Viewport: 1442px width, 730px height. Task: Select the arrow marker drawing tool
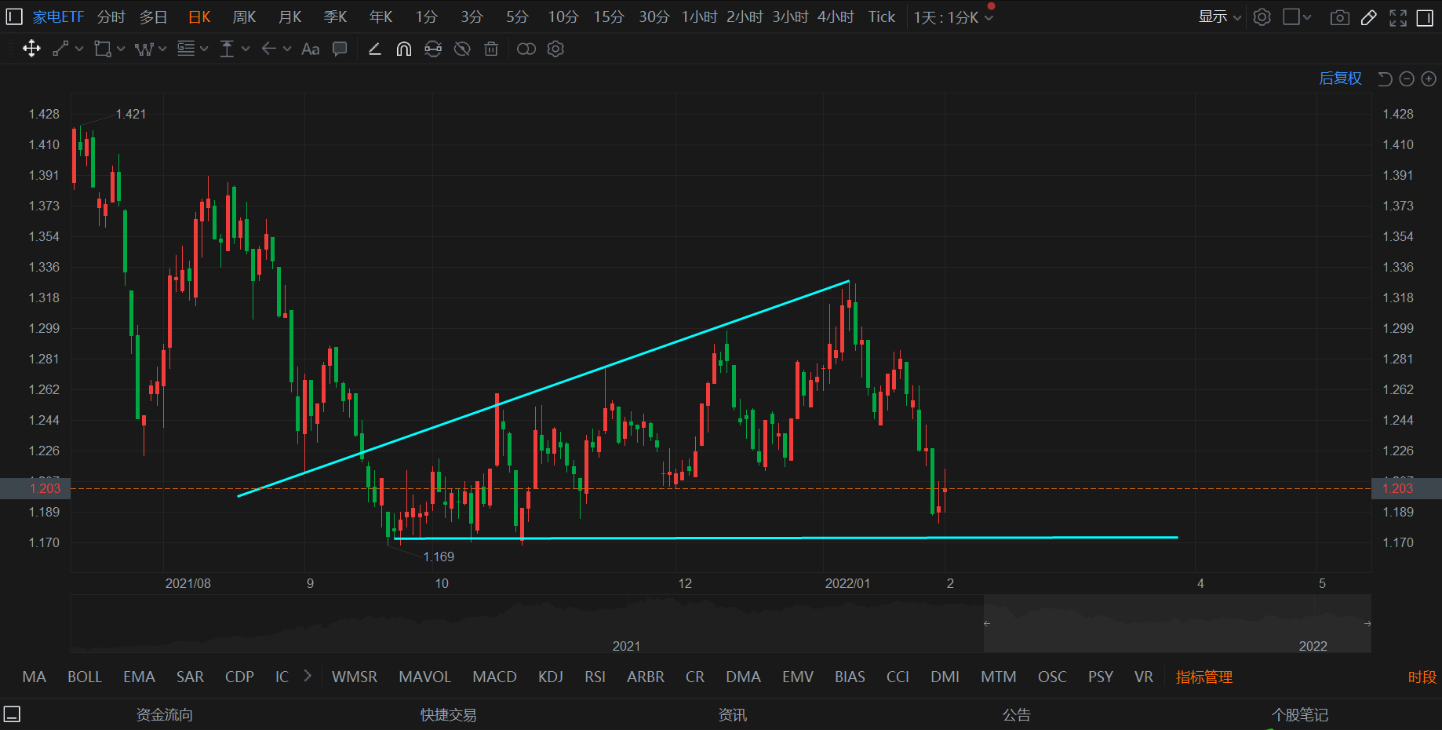(x=268, y=49)
